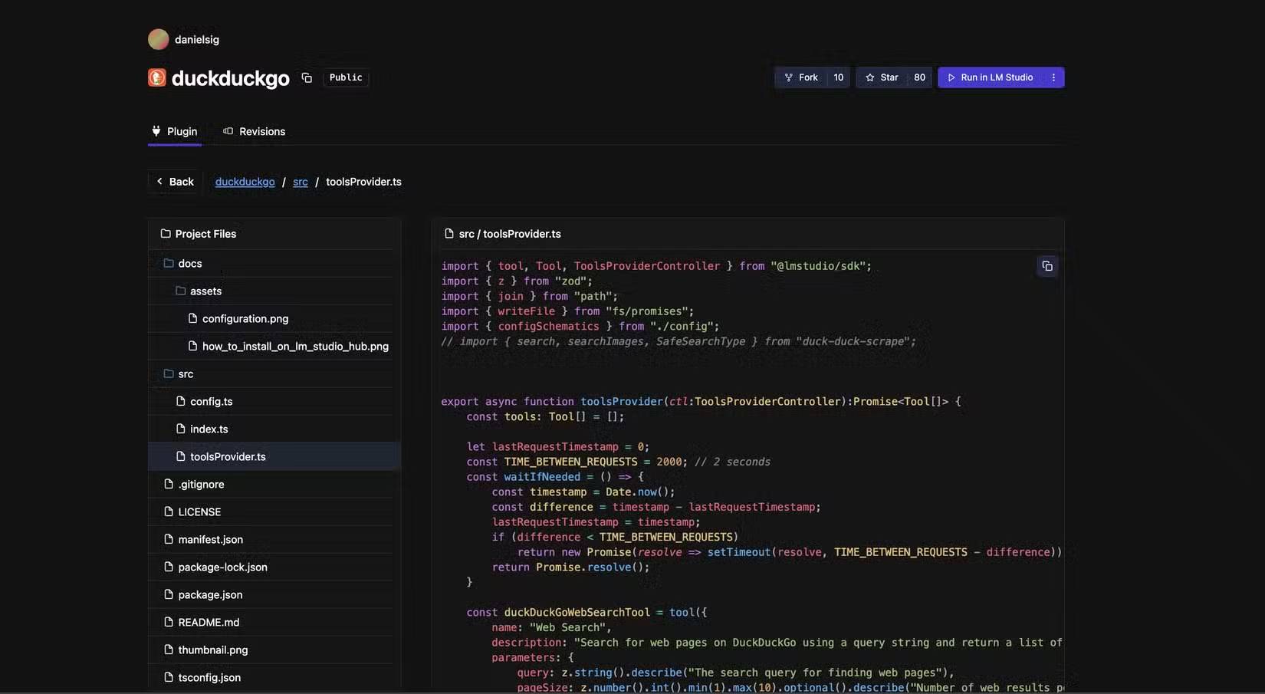The width and height of the screenshot is (1265, 694).
Task: Expand the assets folder
Action: 205,291
